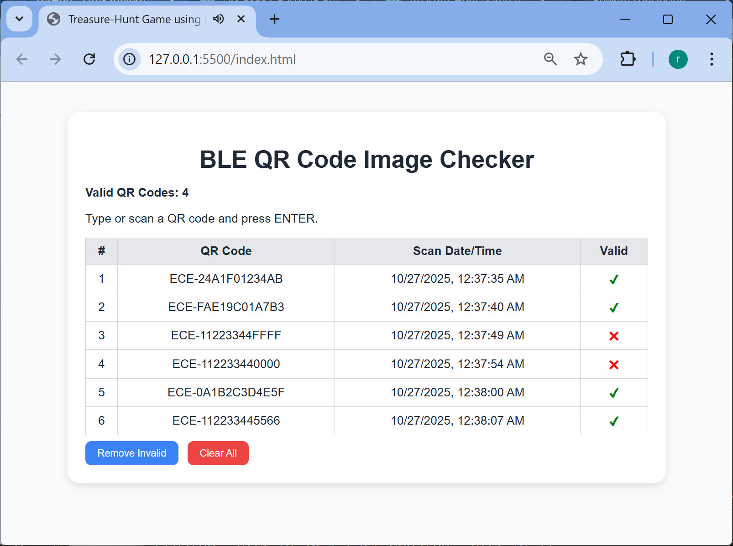Expand the tab search dropdown arrow

tap(19, 19)
